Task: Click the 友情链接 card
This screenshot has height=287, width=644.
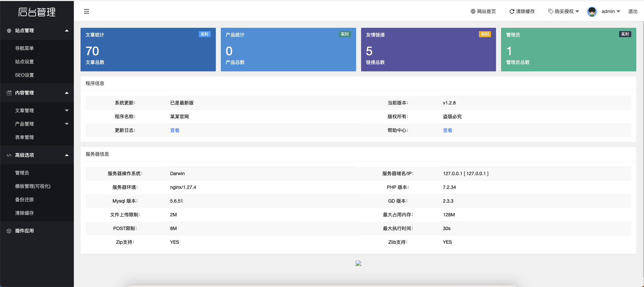Action: 429,50
